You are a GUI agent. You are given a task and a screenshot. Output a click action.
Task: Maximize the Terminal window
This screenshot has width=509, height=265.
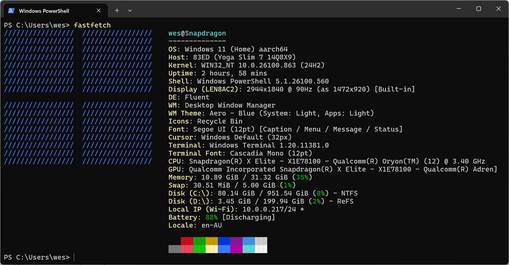point(478,9)
